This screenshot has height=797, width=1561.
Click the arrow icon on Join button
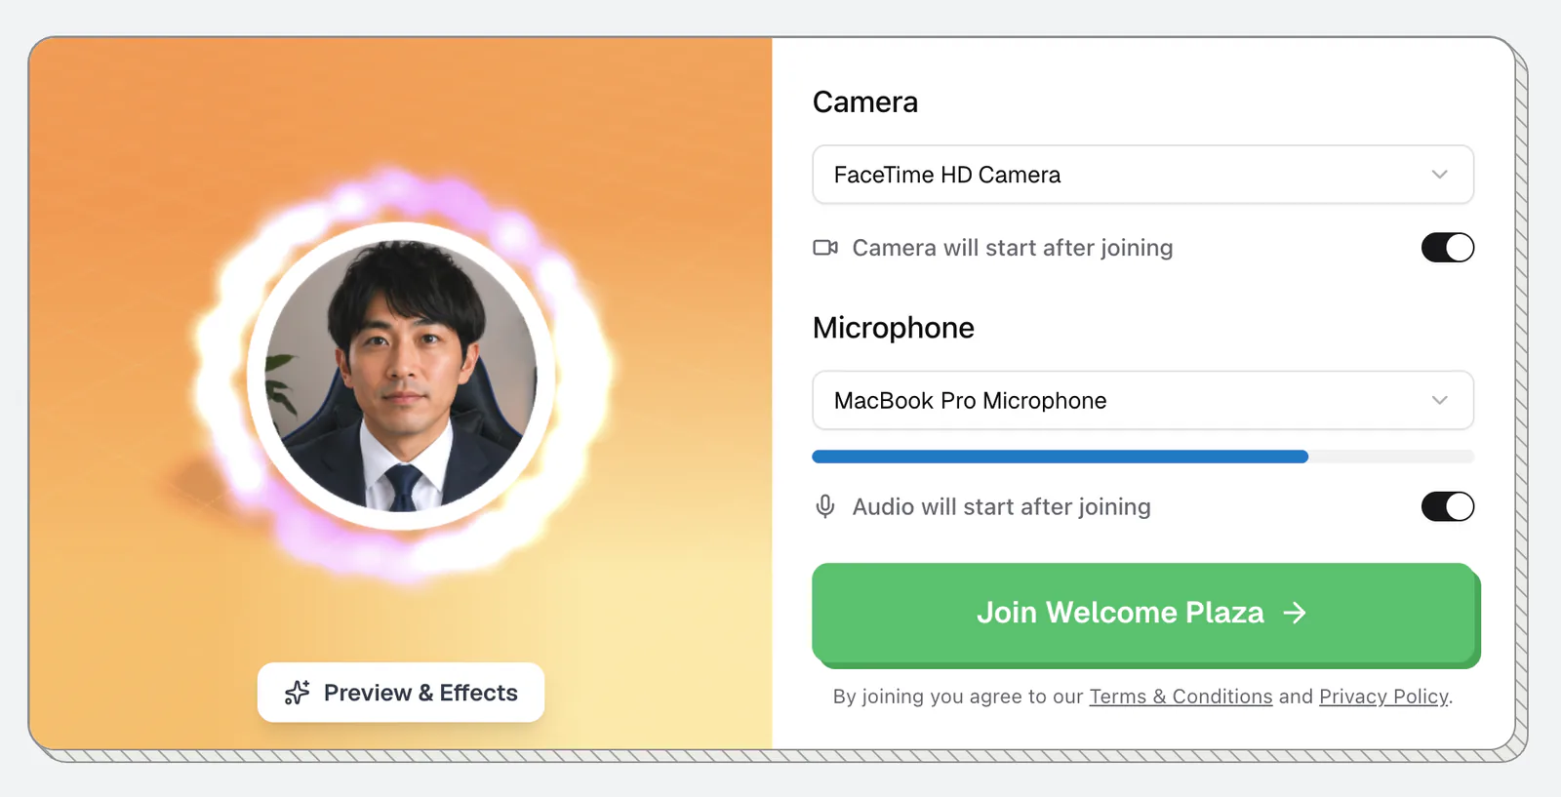pos(1295,613)
